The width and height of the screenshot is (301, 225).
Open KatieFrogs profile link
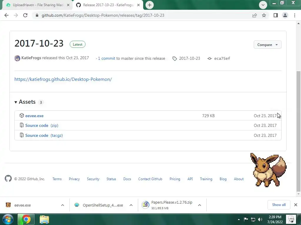tap(31, 58)
